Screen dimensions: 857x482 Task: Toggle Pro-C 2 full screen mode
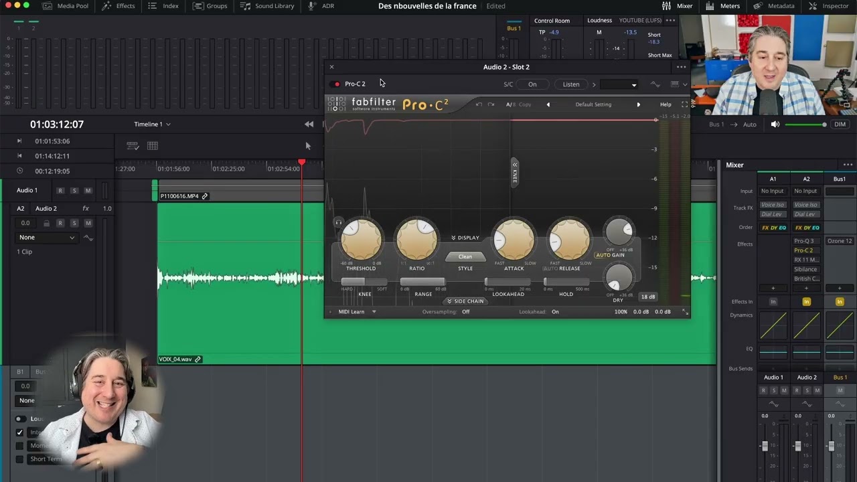click(x=684, y=104)
